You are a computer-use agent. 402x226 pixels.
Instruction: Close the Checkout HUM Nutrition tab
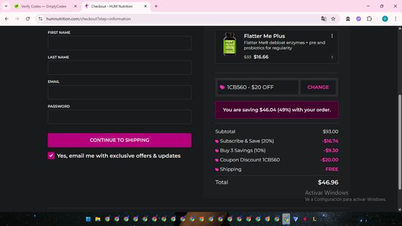(x=145, y=6)
